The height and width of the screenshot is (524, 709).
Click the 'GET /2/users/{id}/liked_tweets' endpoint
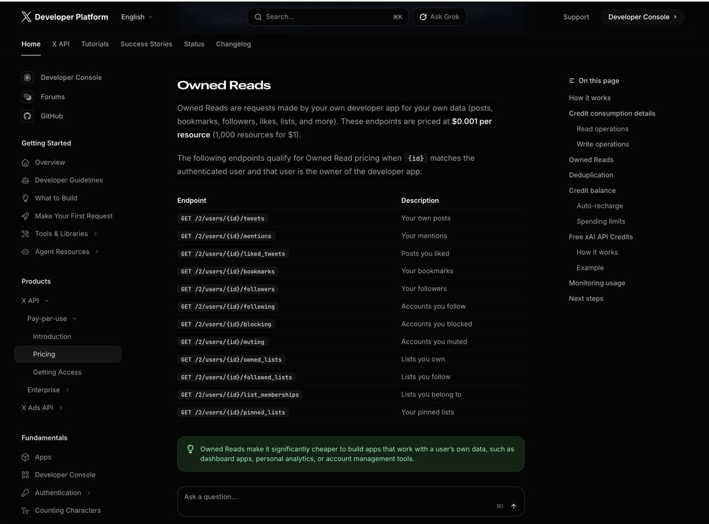click(233, 254)
